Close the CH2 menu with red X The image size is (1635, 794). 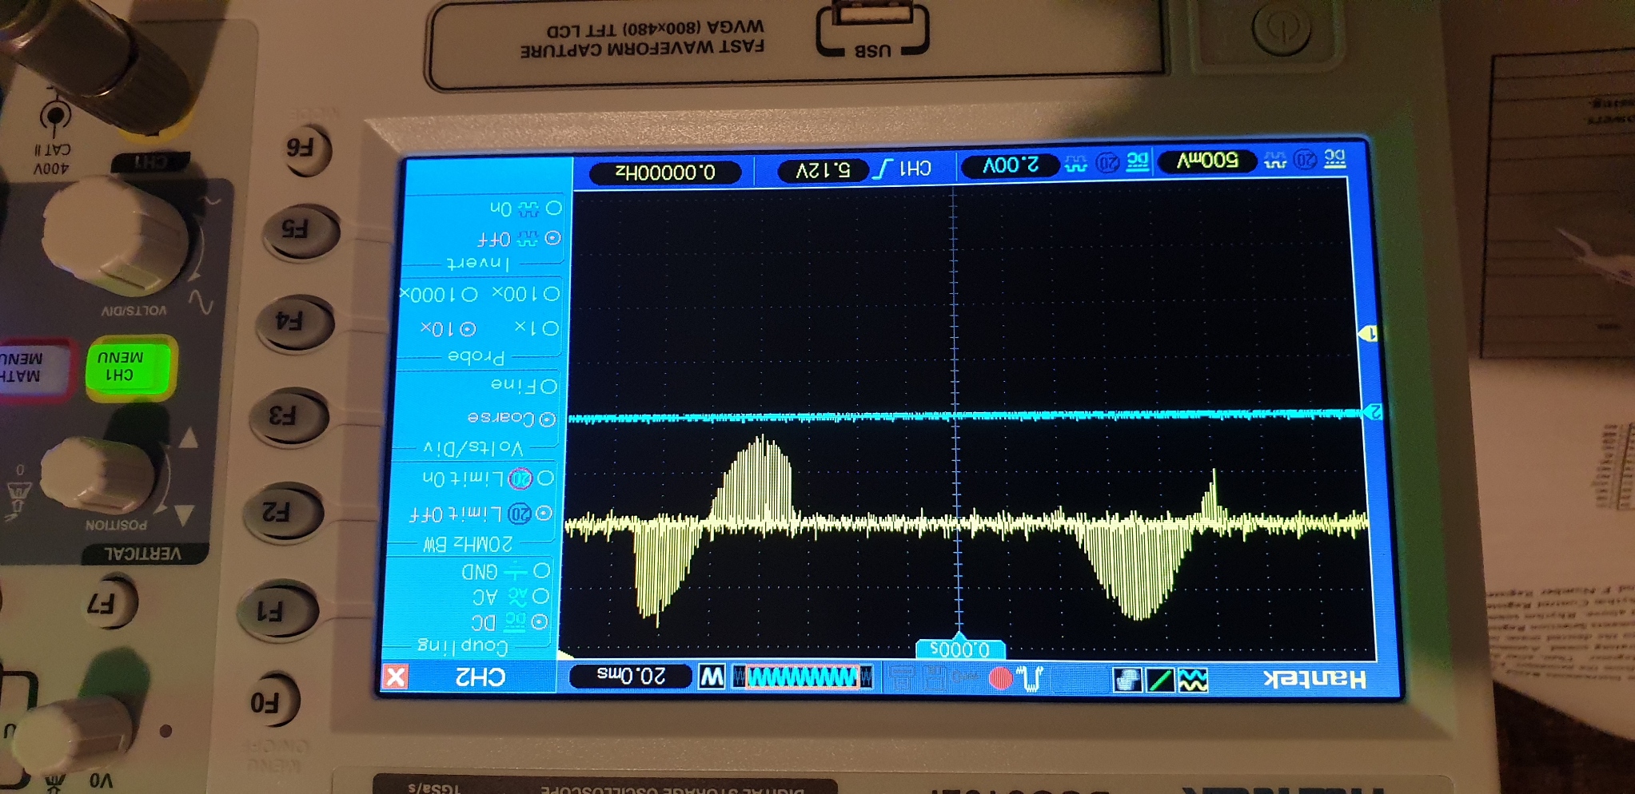(395, 677)
